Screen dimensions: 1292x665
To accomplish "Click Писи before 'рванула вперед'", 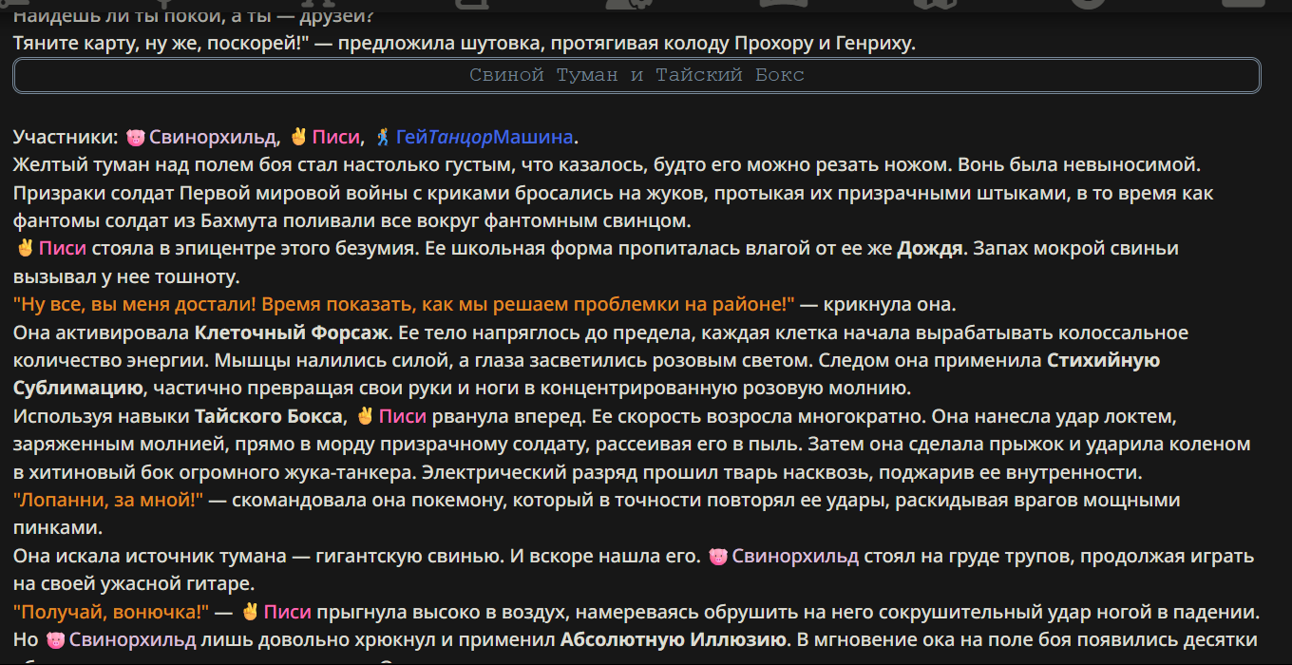I will [x=402, y=416].
